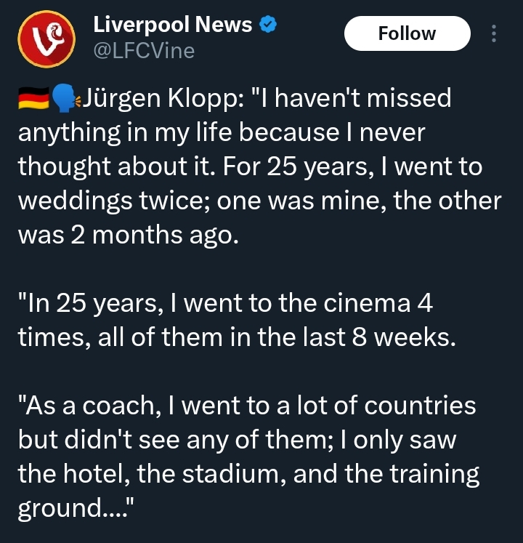This screenshot has height=543, width=523.
Task: Open the three-dot more options menu
Action: click(x=494, y=34)
